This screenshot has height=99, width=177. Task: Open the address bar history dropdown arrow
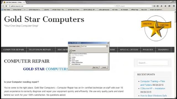[114, 6]
